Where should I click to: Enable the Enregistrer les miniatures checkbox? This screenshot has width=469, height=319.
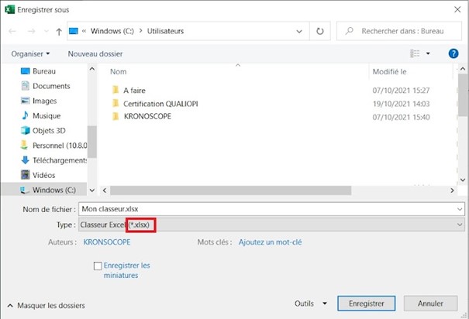[x=98, y=266]
